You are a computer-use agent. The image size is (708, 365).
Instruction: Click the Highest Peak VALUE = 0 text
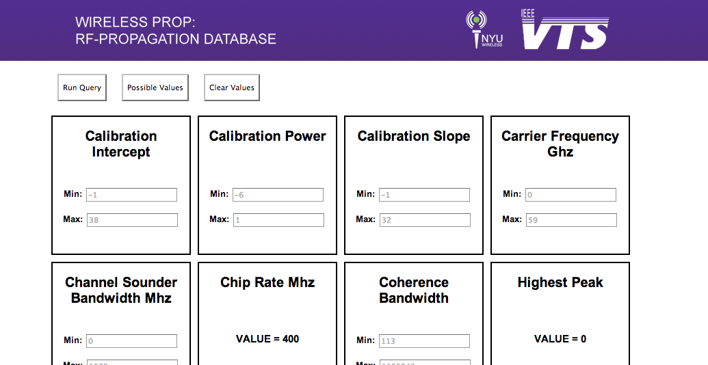coord(560,339)
